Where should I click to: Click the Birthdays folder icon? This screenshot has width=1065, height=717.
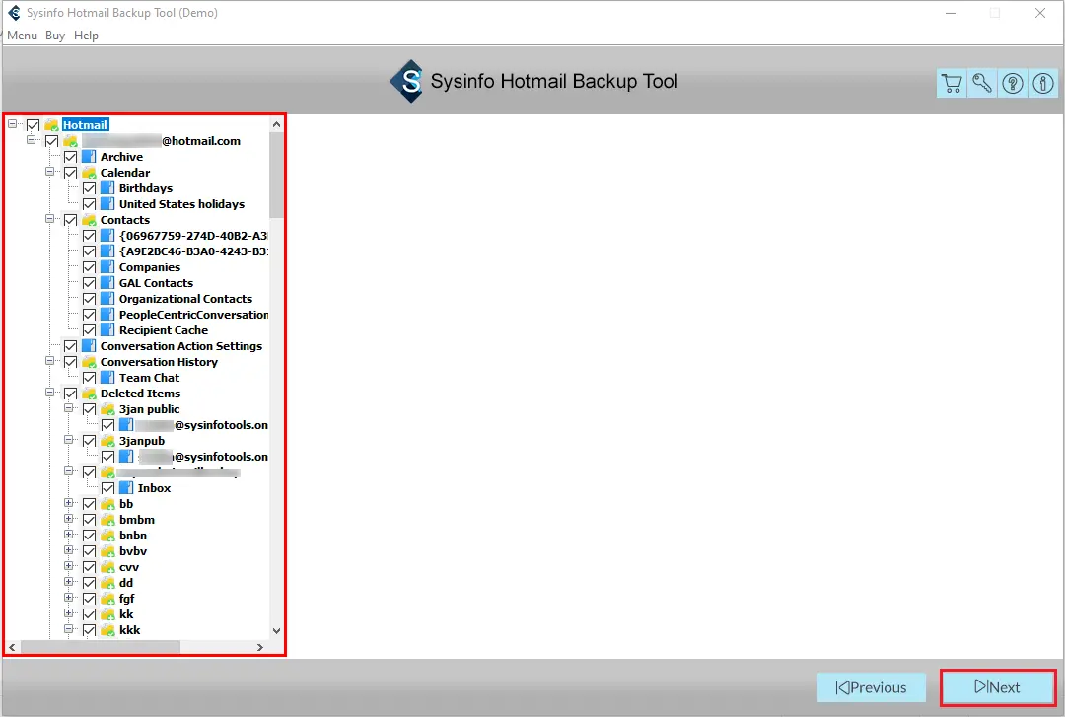[107, 187]
